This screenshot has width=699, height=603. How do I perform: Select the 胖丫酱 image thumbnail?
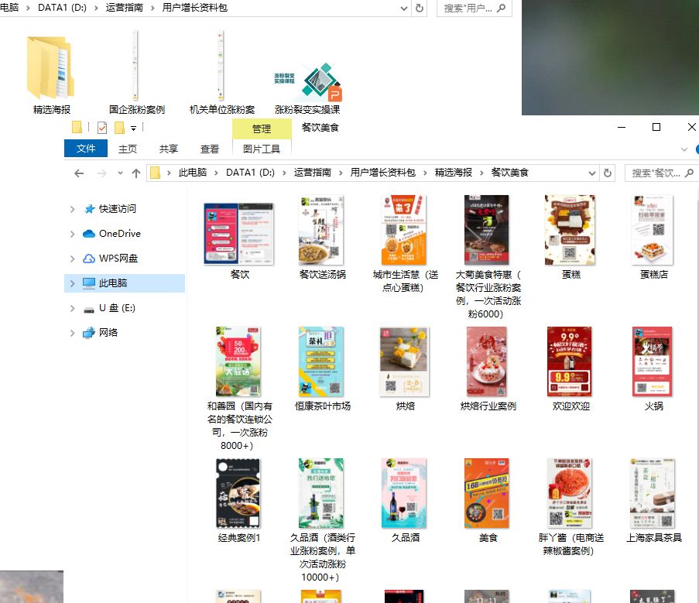pyautogui.click(x=570, y=493)
